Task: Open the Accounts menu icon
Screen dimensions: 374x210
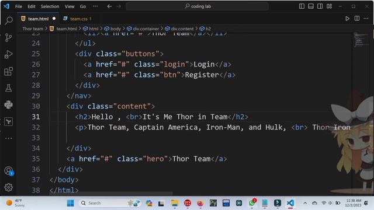Action: (x=9, y=170)
